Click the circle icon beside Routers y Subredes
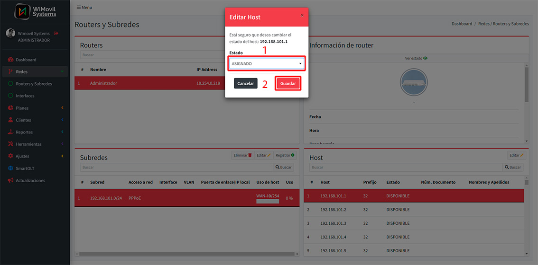 [x=10, y=84]
